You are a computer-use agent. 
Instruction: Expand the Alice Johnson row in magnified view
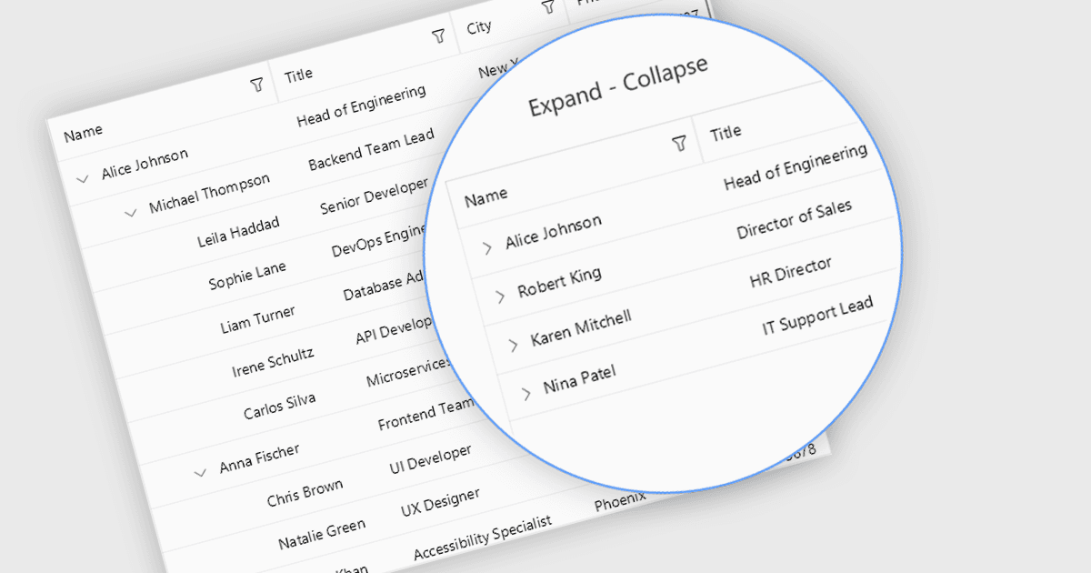pyautogui.click(x=487, y=246)
